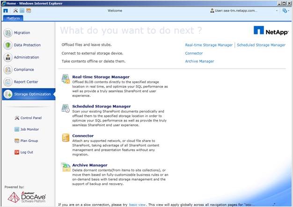This screenshot has width=293, height=207.
Task: Switch to basic view link
Action: click(x=137, y=205)
